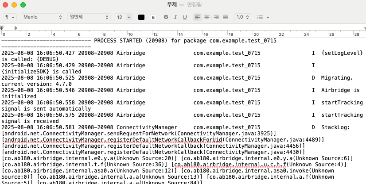Click the 'ConnectivityManager' log tag
The height and width of the screenshot is (184, 366).
pyautogui.click(x=147, y=127)
